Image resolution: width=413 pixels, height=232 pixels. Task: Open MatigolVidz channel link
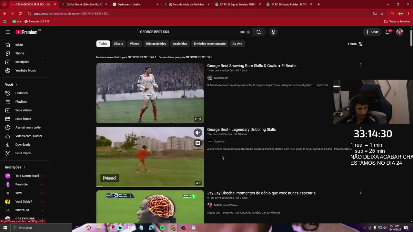(x=221, y=78)
